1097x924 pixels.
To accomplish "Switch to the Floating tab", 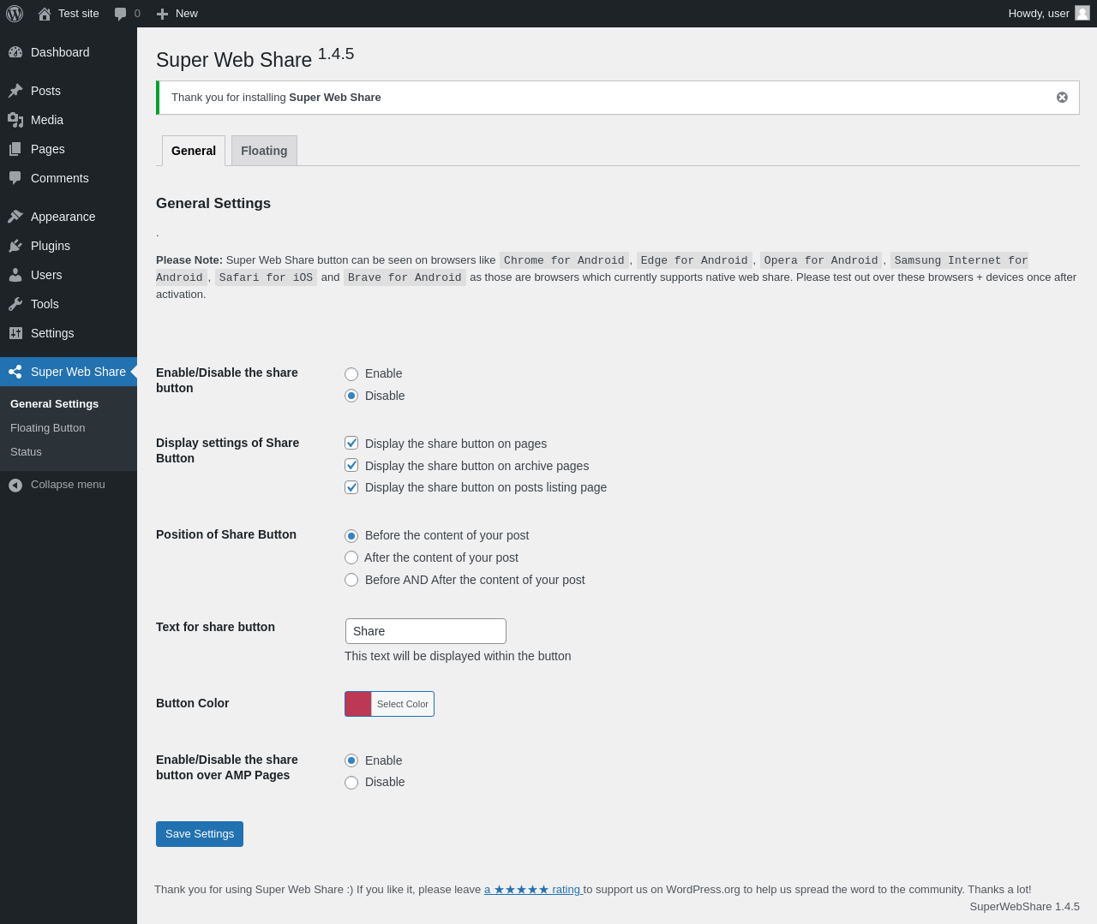I will click(264, 151).
